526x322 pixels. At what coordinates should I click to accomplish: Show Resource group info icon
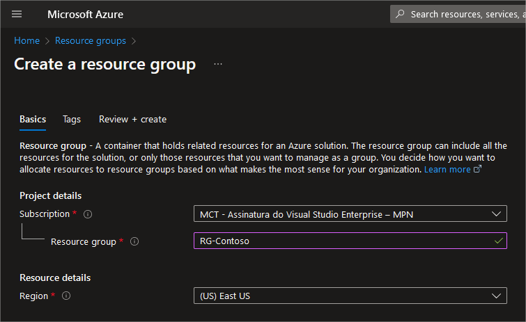(134, 241)
